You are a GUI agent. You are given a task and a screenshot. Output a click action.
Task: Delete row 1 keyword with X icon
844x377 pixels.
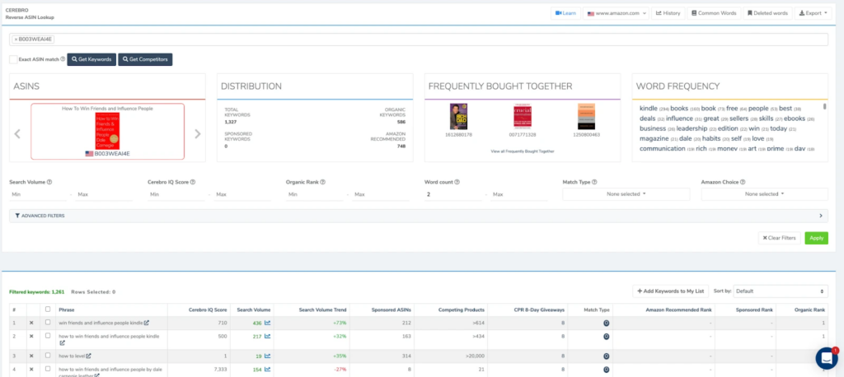(31, 323)
